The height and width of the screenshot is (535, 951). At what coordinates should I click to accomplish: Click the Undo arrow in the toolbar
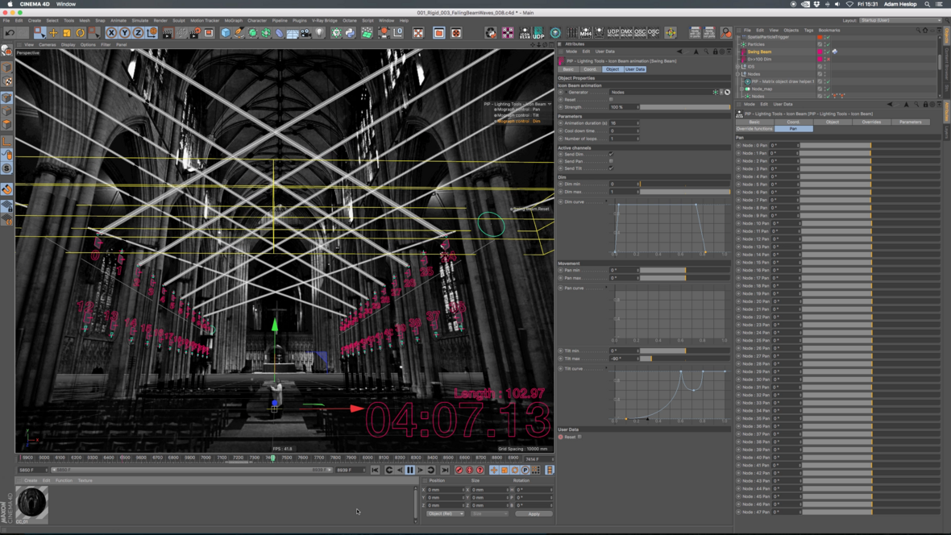tap(10, 33)
